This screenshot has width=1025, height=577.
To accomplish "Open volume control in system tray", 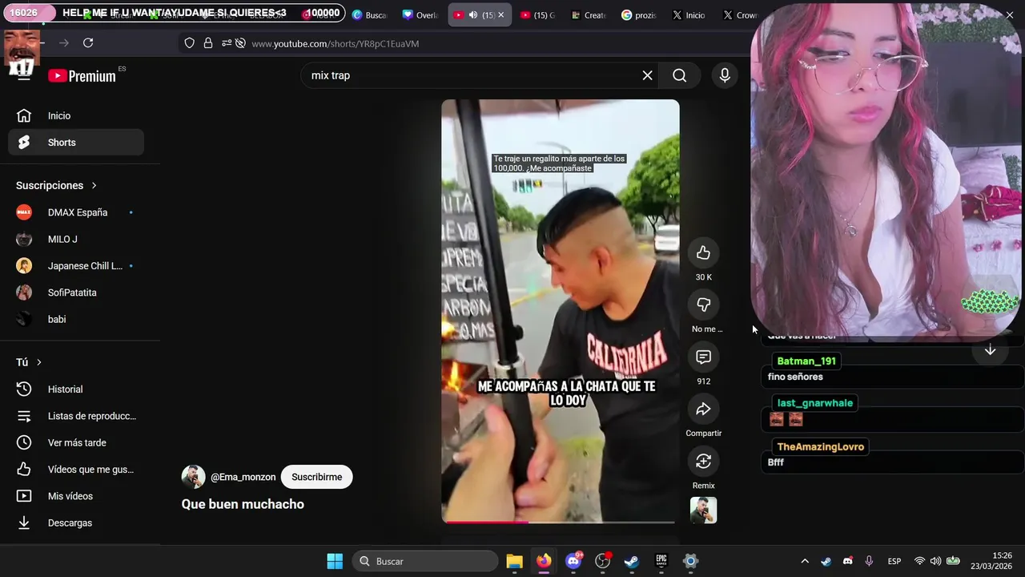I will pyautogui.click(x=936, y=561).
